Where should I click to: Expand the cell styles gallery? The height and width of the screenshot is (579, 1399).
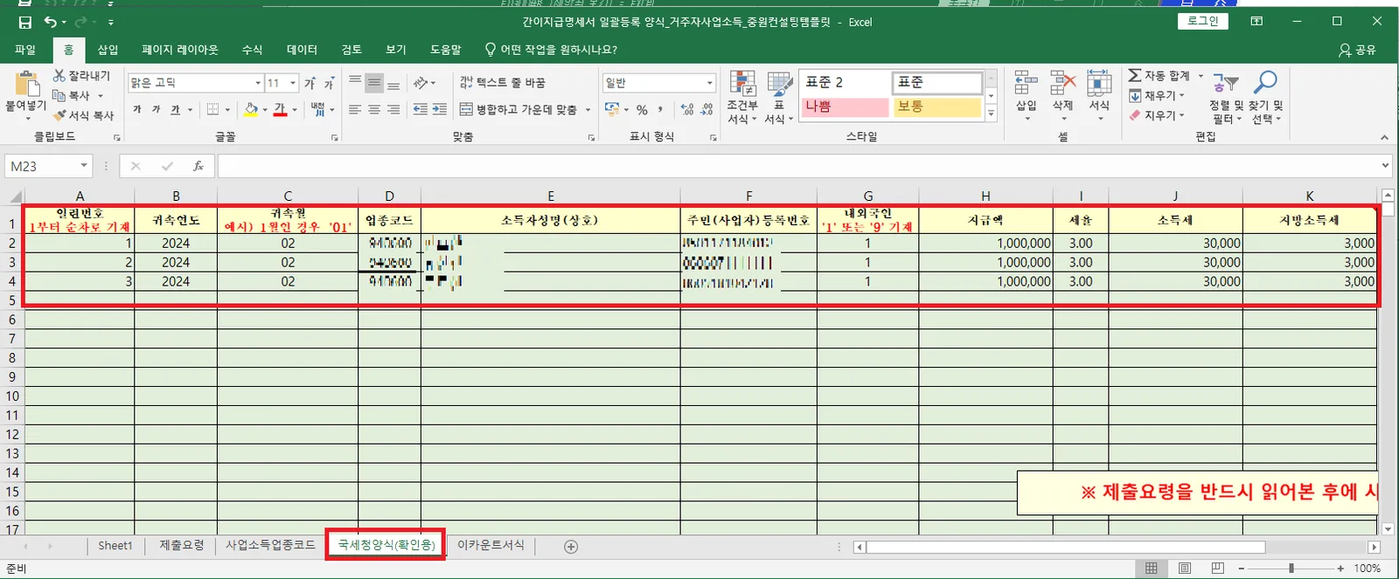pos(991,114)
